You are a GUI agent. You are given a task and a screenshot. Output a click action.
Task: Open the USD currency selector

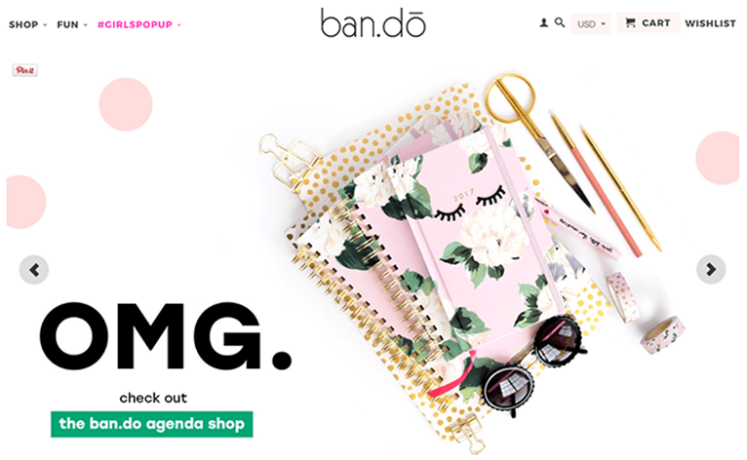591,23
